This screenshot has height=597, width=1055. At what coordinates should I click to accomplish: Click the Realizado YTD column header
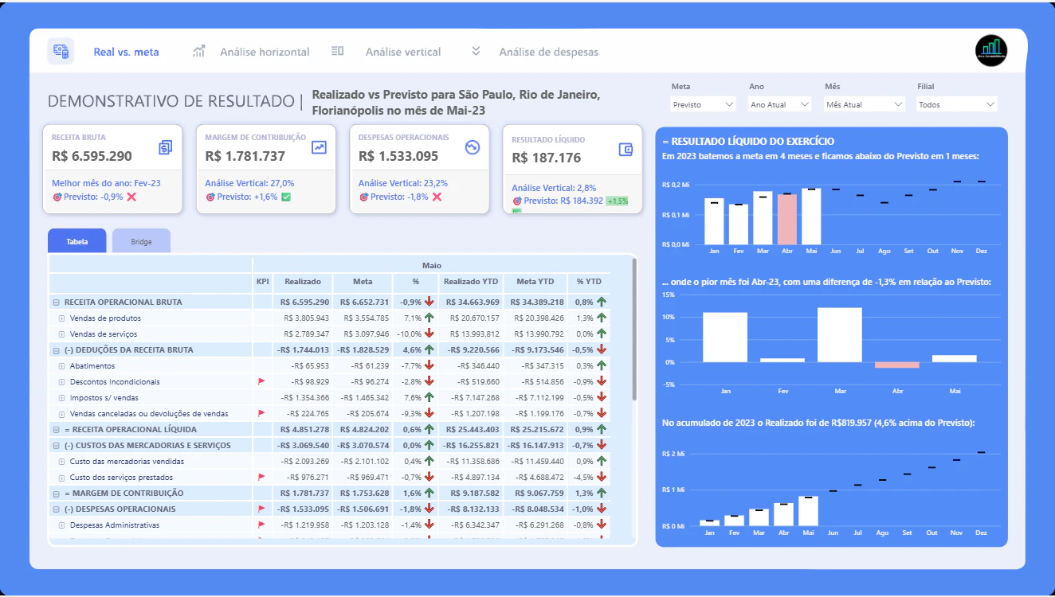click(471, 281)
